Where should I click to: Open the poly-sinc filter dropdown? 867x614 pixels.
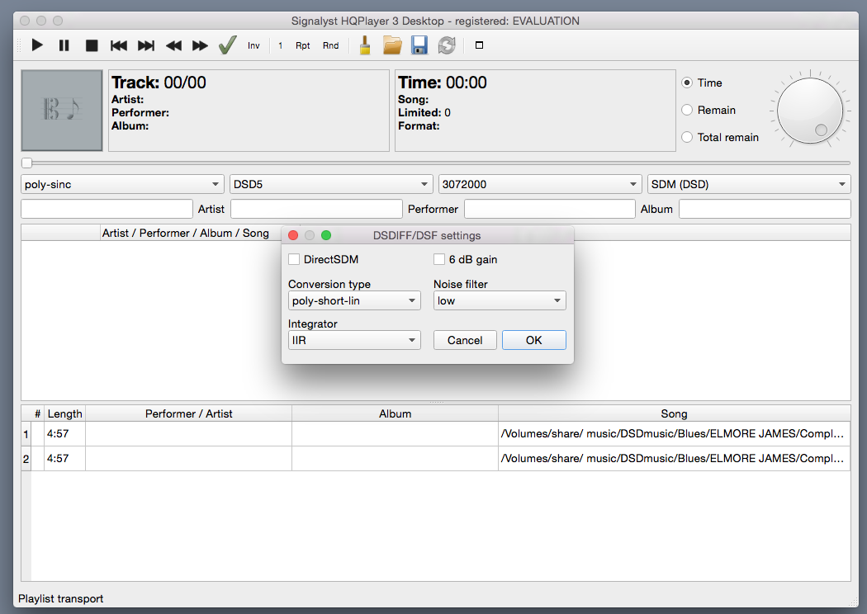(x=122, y=185)
